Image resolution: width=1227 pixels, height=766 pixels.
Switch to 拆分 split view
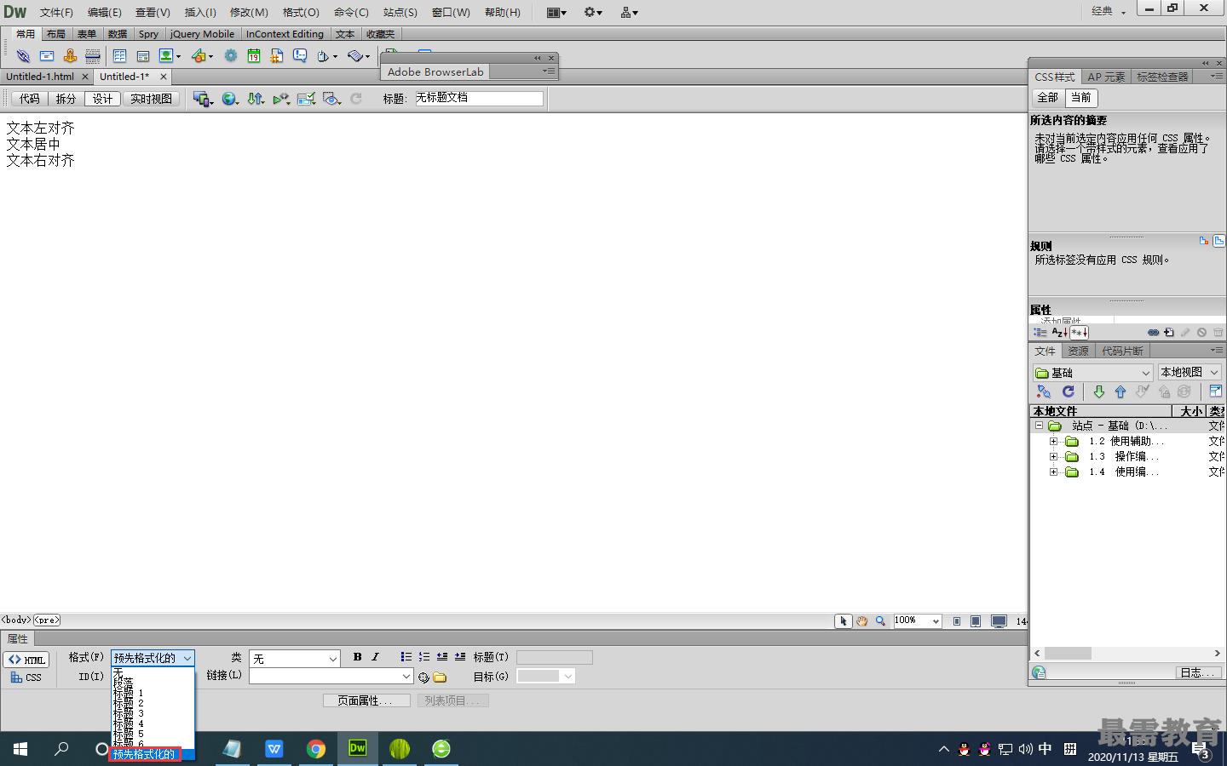point(66,99)
